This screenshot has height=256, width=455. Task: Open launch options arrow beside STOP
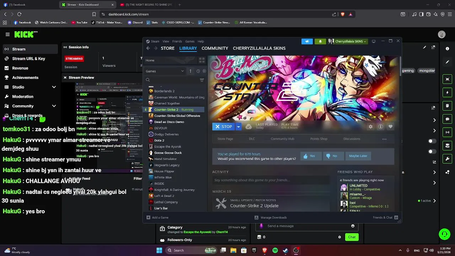[239, 127]
